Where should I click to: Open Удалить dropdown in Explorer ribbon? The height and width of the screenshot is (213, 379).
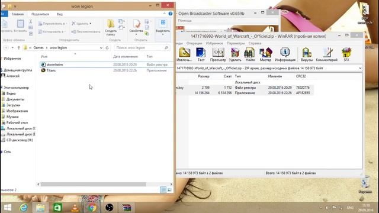click(82, 24)
